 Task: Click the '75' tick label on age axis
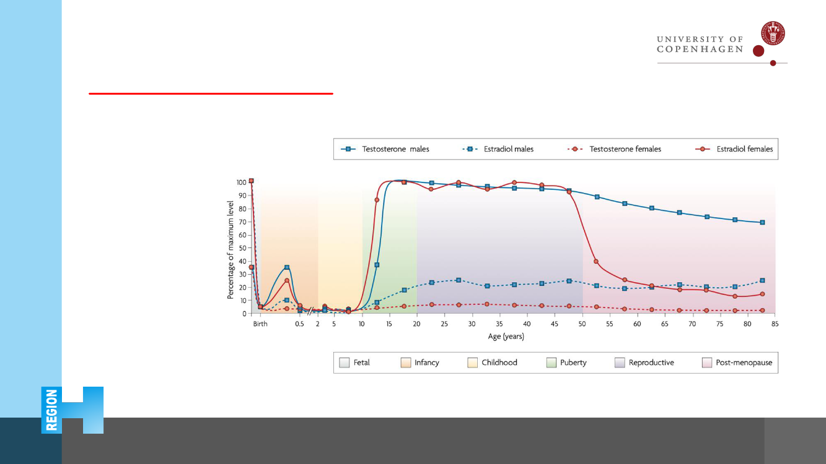[720, 324]
